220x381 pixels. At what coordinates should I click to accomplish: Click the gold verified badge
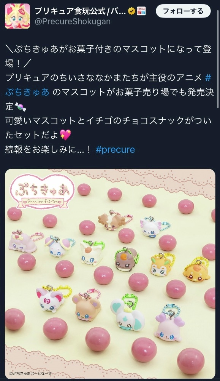pyautogui.click(x=131, y=11)
